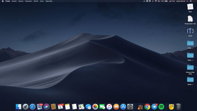Viewport: 197px width, 111px height.
Task: Click the Wi-Fi status icon
Action: tap(156, 1)
